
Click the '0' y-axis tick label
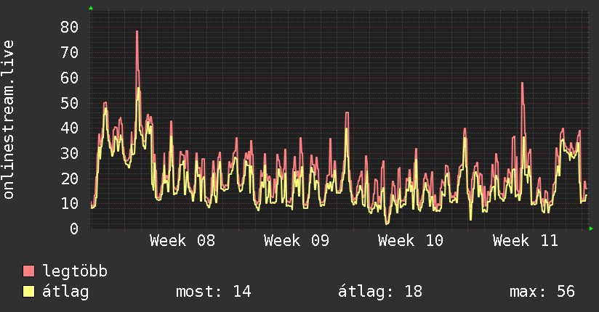point(74,229)
